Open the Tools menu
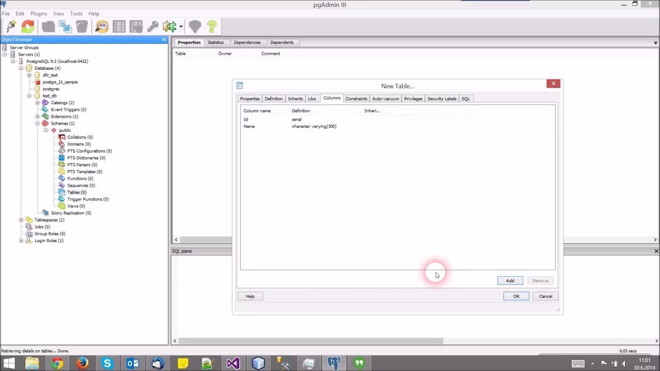 click(x=76, y=13)
